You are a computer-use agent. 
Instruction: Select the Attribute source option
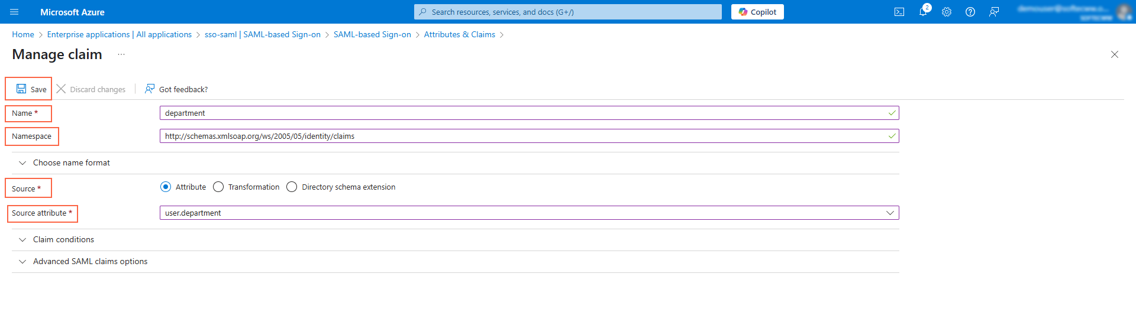(166, 187)
